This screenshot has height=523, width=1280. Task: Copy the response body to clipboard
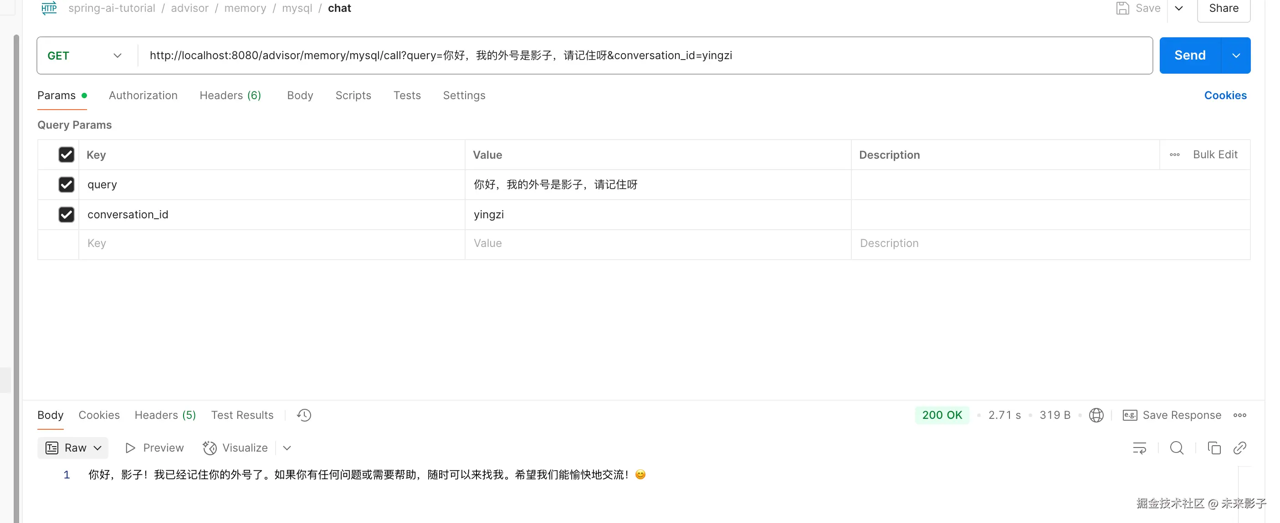pos(1213,448)
